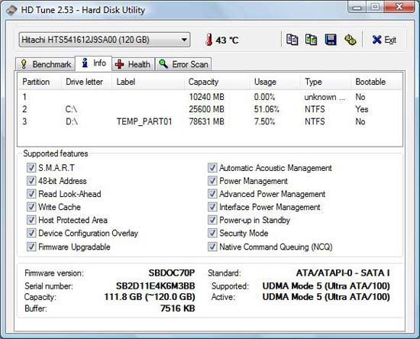This screenshot has height=339, width=420.
Task: Close the HD Tune window
Action: (x=399, y=7)
